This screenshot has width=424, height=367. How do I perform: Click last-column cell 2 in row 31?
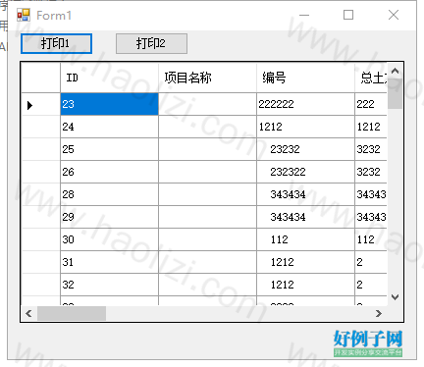click(x=371, y=262)
